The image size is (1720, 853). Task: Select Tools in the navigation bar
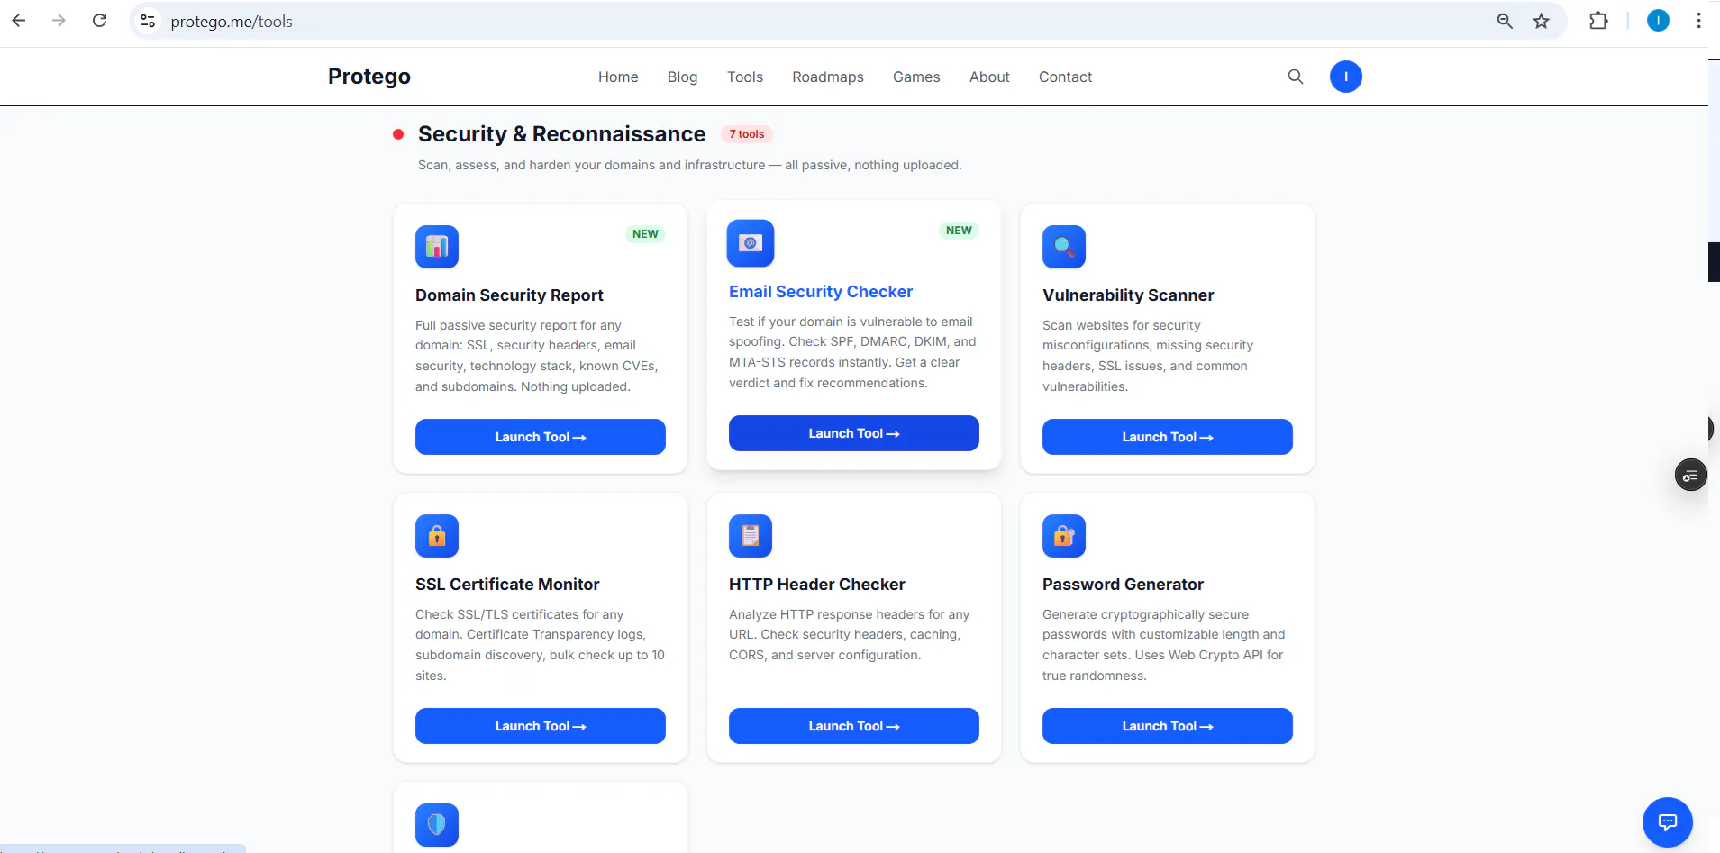(x=745, y=77)
